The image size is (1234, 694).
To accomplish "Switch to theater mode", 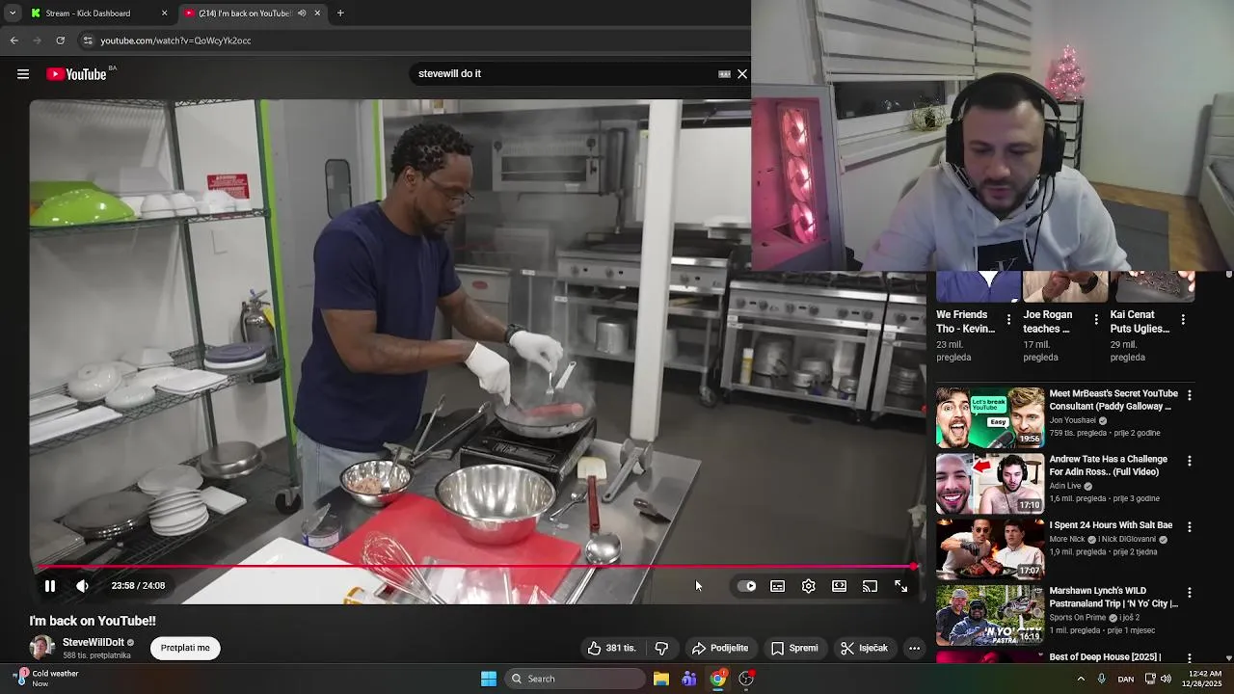I will pyautogui.click(x=840, y=586).
